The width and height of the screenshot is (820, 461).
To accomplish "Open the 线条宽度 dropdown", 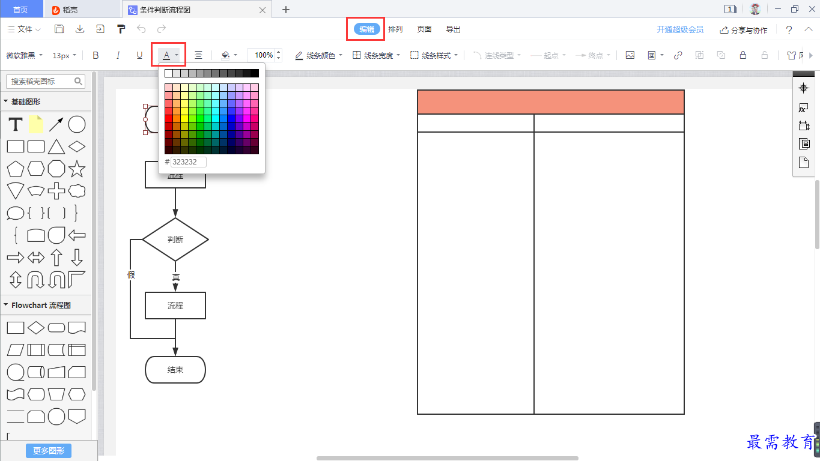I will [x=376, y=55].
